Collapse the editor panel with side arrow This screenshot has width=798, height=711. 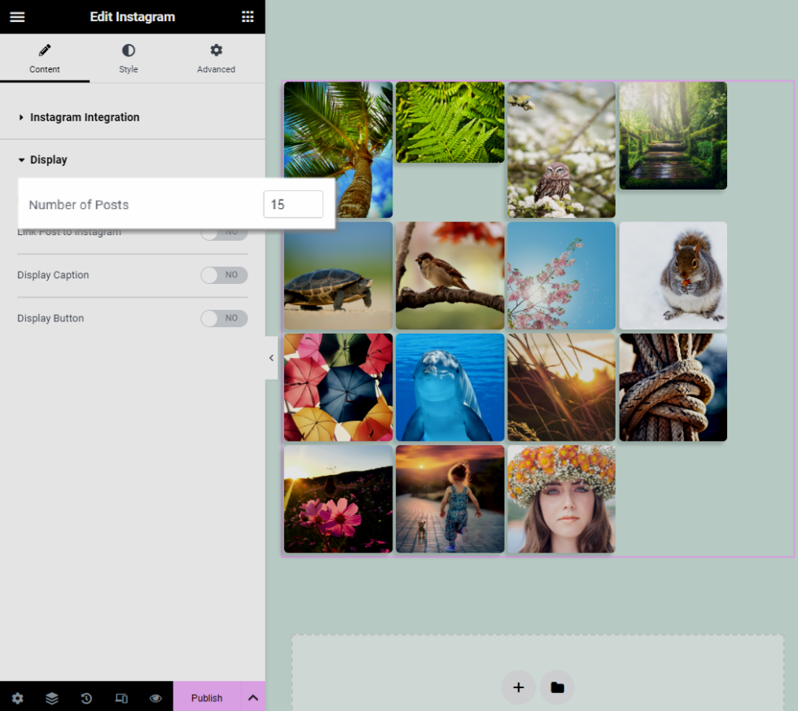tap(271, 358)
